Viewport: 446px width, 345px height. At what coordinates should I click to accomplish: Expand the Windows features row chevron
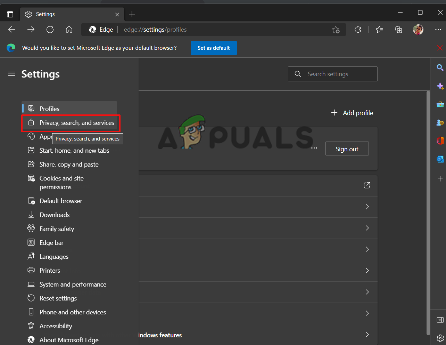point(367,335)
